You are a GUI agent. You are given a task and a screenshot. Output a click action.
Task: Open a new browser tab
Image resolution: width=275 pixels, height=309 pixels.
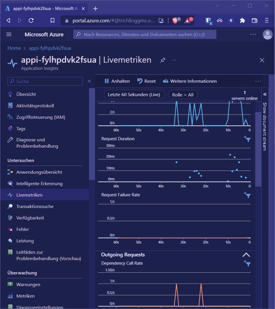(x=95, y=9)
